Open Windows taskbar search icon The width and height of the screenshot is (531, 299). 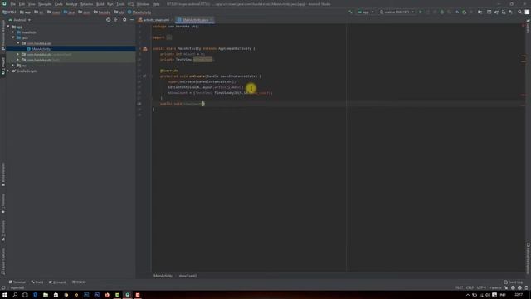click(15, 295)
